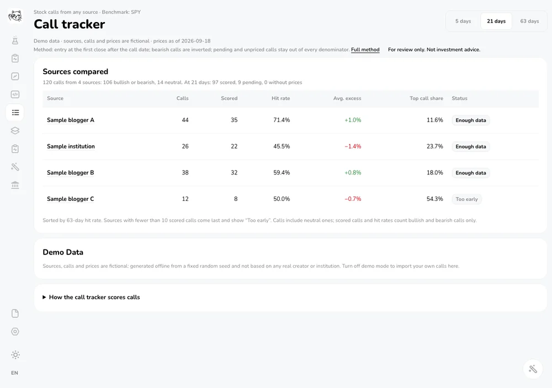Click scored count 22 for Sample institution
The image size is (552, 388).
(234, 146)
